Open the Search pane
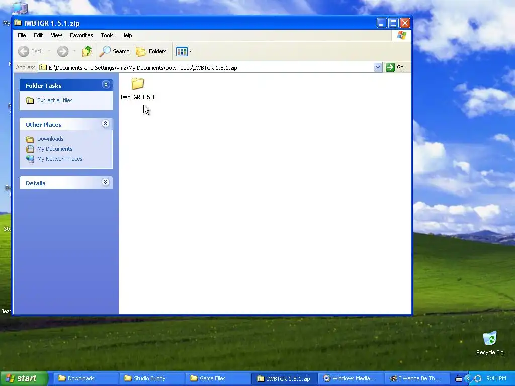 coord(115,51)
